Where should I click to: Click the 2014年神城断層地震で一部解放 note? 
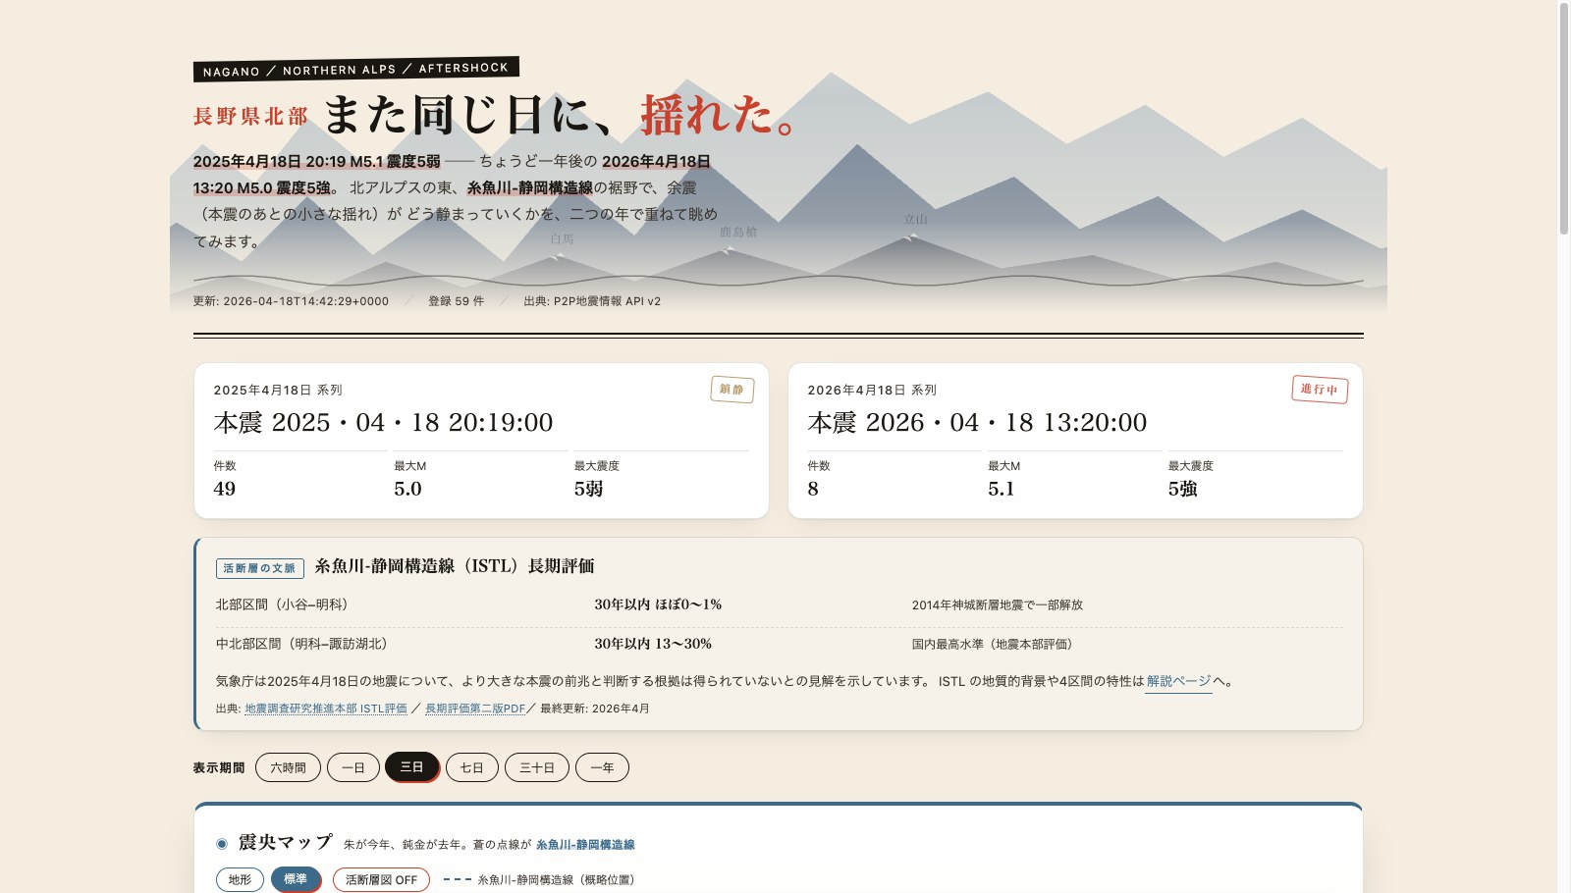[x=998, y=605]
